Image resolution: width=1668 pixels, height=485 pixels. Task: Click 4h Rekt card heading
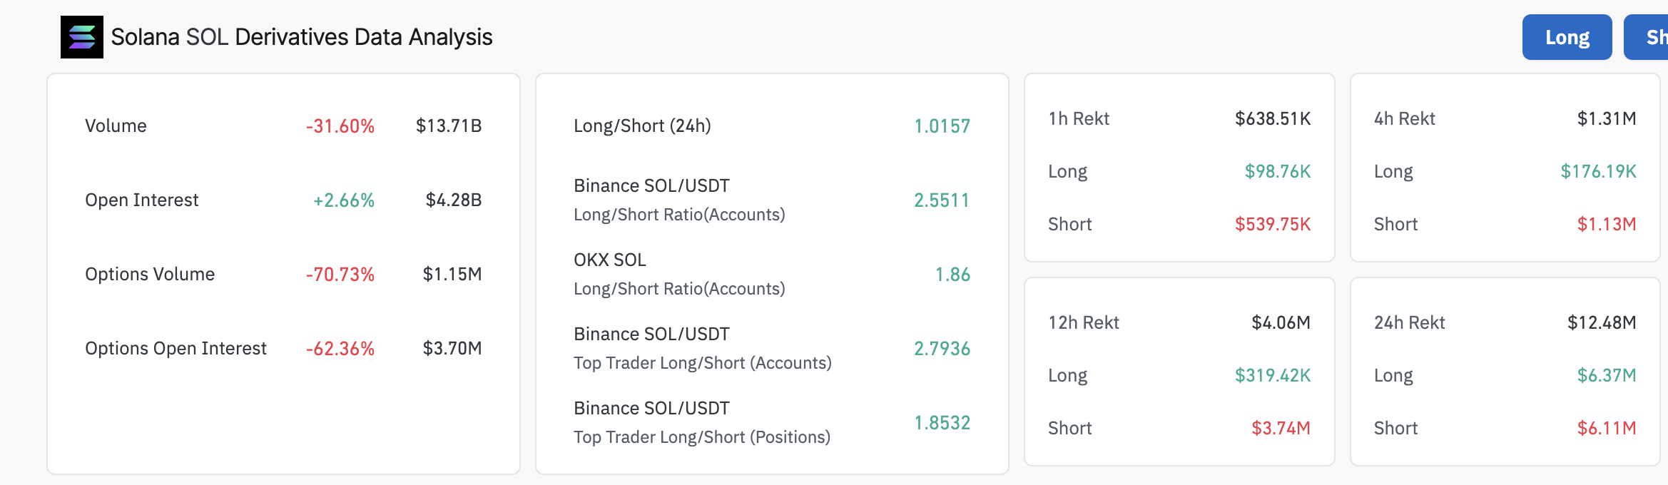click(1404, 118)
